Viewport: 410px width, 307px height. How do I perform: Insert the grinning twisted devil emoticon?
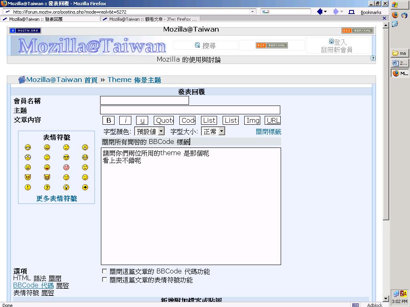point(47,177)
